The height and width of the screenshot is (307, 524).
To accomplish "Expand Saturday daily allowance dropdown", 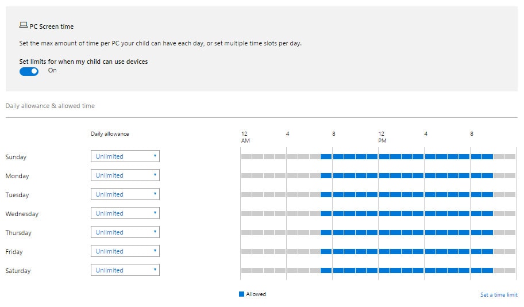I will [125, 270].
